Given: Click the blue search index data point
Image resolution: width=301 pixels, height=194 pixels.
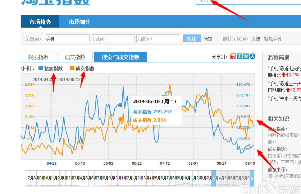Looking at the screenshot, I should point(120,105).
